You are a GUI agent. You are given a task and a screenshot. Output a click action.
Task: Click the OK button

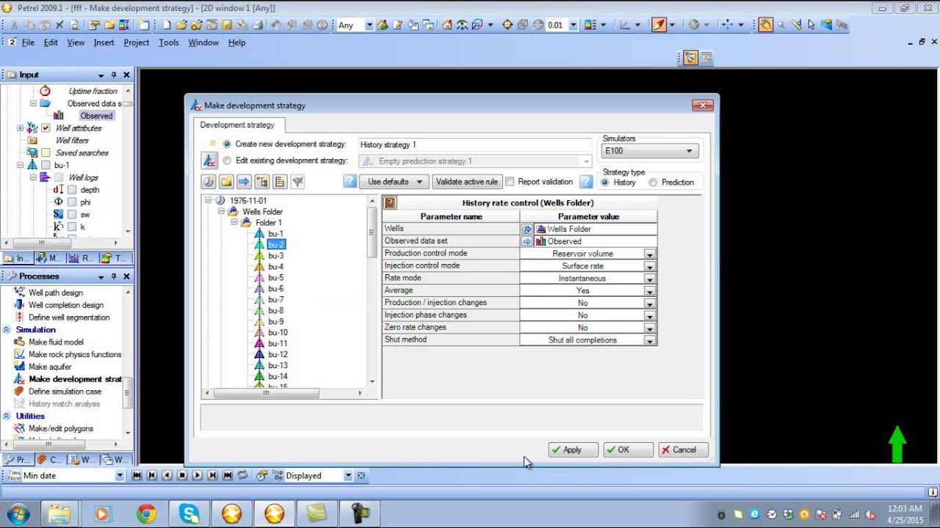[628, 450]
